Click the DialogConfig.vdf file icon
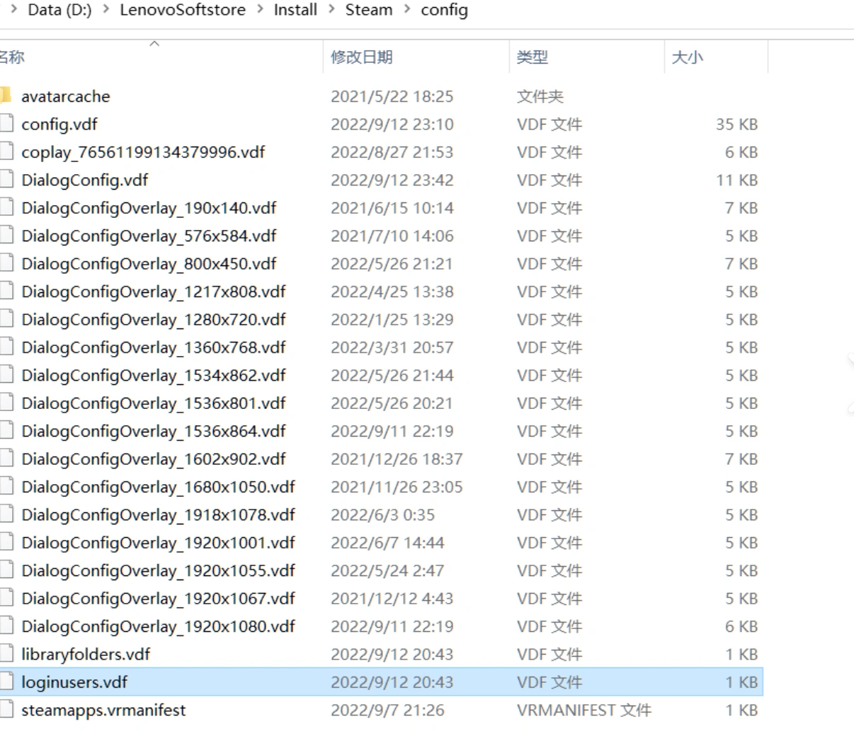The height and width of the screenshot is (731, 854). pyautogui.click(x=6, y=180)
